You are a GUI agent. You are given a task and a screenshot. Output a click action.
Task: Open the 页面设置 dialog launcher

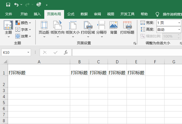[x=135, y=43]
